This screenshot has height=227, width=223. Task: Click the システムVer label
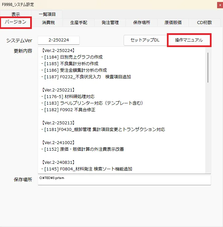(19, 40)
